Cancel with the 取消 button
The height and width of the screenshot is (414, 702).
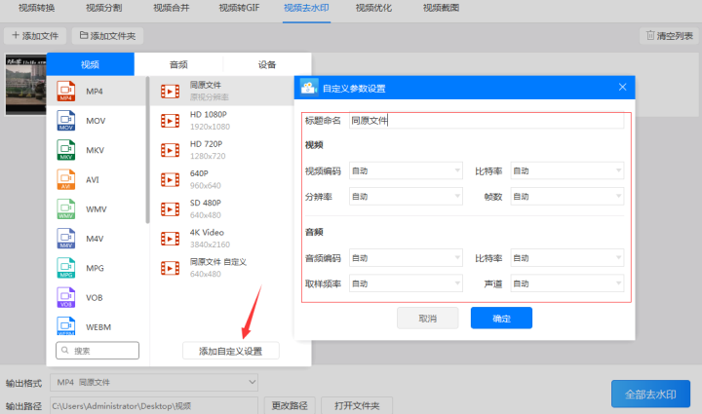[x=428, y=319]
